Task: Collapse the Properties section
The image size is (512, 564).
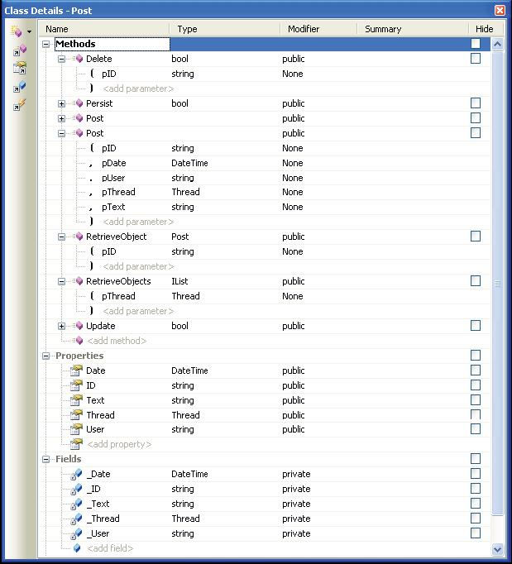Action: tap(46, 356)
